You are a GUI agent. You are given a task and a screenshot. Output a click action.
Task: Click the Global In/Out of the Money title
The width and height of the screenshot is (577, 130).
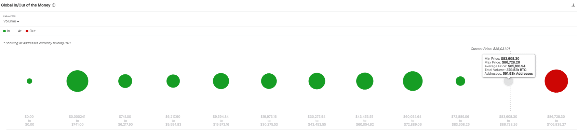26,5
